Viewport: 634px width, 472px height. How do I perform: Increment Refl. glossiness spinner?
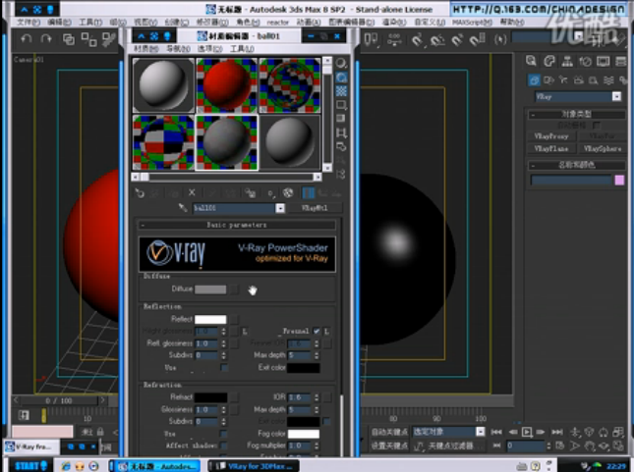[223, 341]
